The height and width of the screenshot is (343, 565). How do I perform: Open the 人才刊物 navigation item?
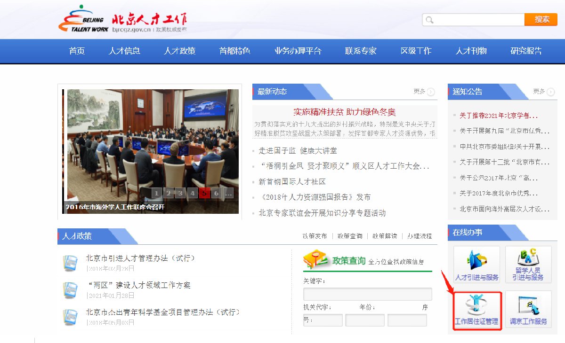tap(471, 51)
